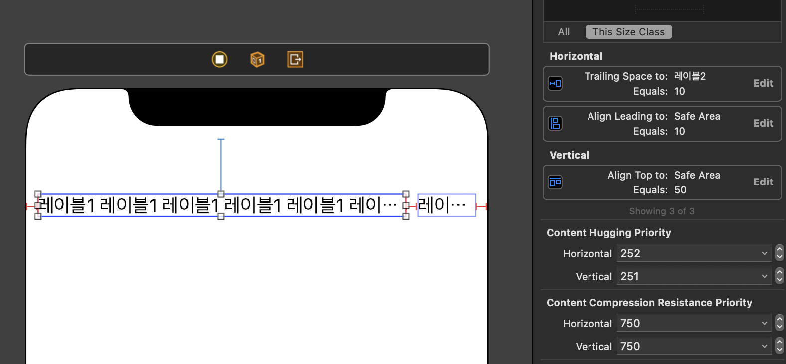This screenshot has height=364, width=786.
Task: Select the long 레이블1 label on canvas
Action: pyautogui.click(x=222, y=205)
